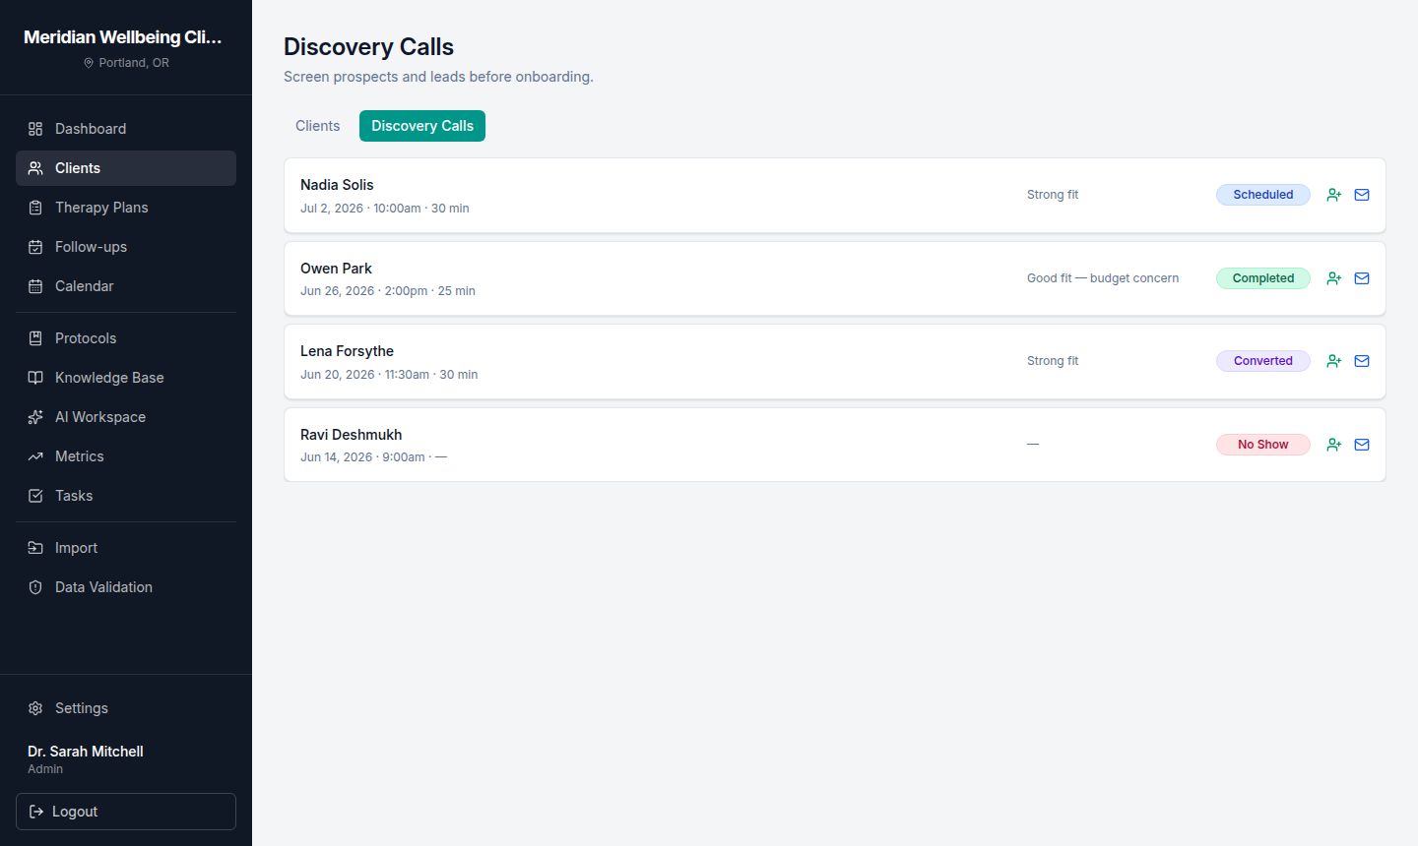Click the Data Validation shield icon

click(x=35, y=587)
